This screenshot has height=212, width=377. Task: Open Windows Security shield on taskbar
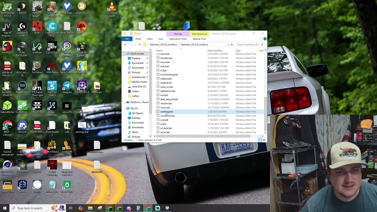click(167, 208)
